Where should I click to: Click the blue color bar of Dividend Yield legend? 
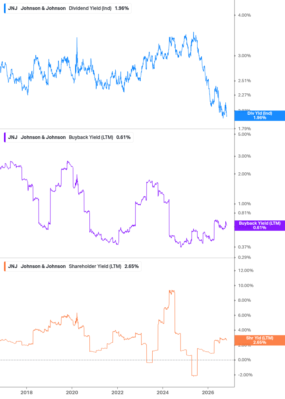pyautogui.click(x=5, y=8)
